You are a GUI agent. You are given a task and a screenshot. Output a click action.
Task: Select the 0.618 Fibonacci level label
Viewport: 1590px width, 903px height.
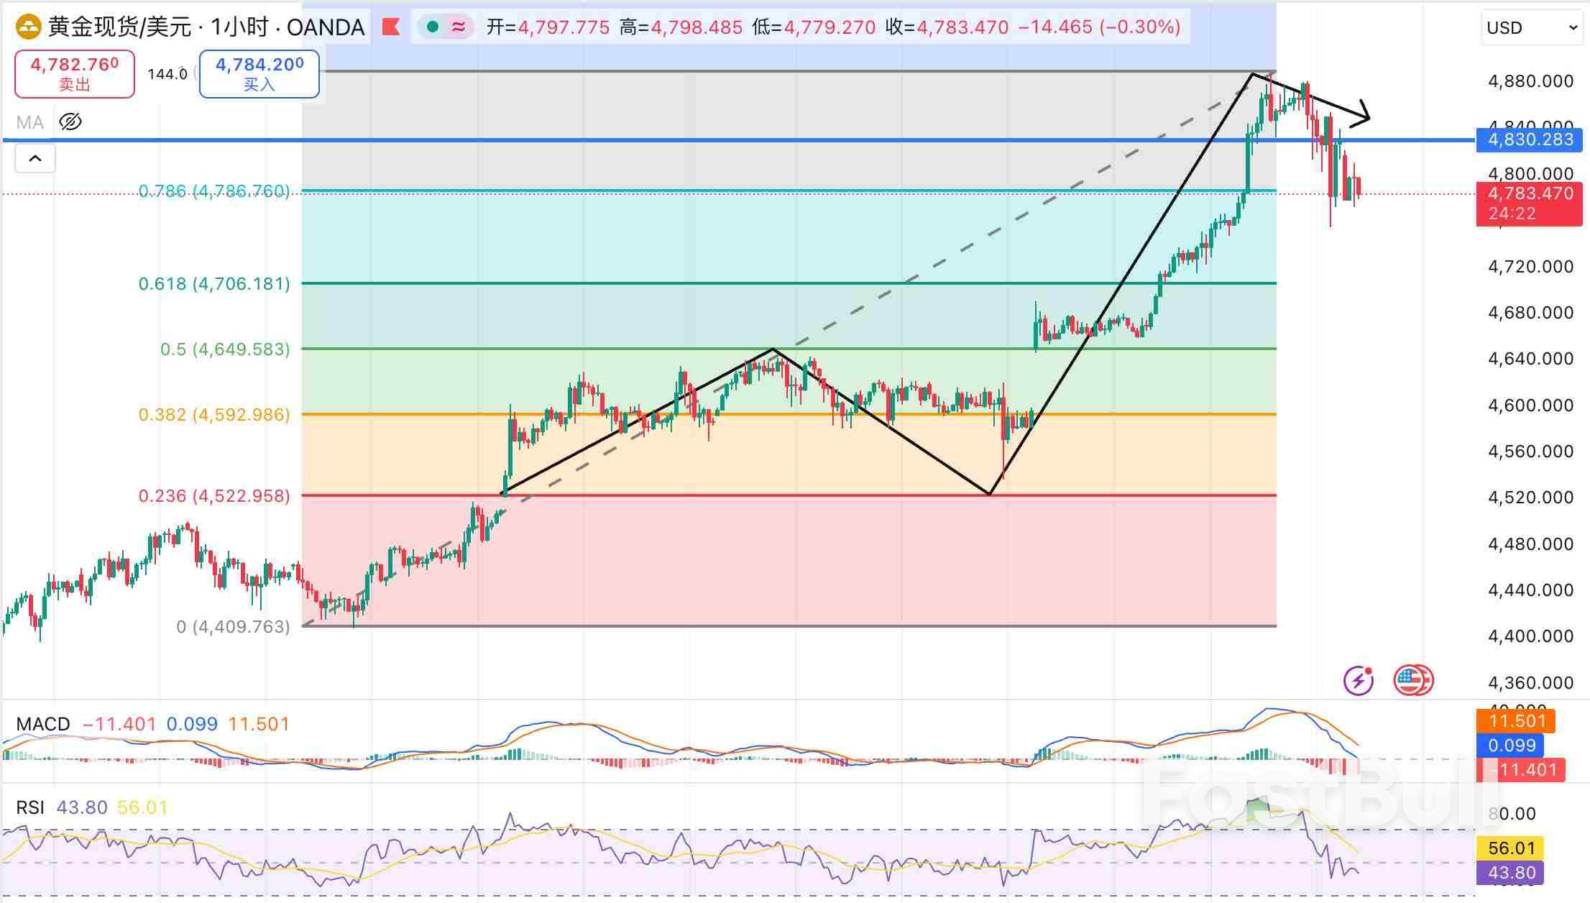pyautogui.click(x=214, y=284)
